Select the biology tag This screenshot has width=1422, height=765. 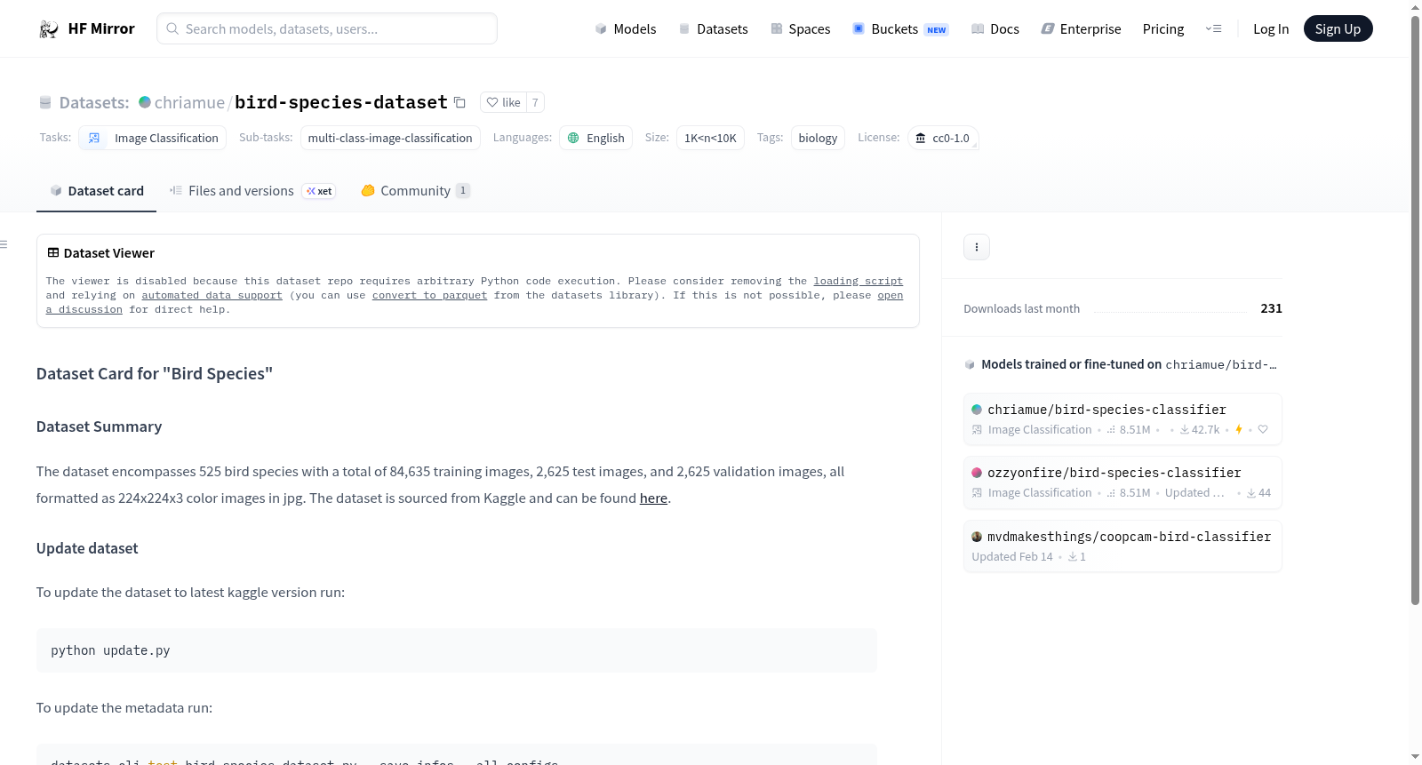click(818, 138)
